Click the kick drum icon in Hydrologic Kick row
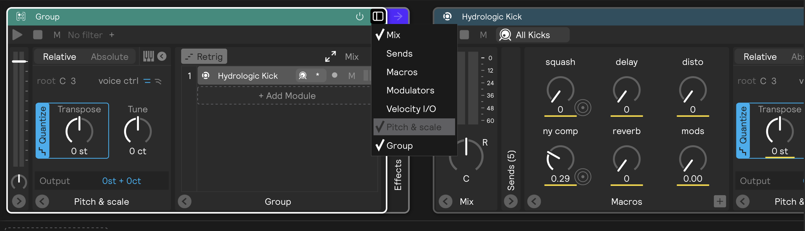 coord(303,76)
